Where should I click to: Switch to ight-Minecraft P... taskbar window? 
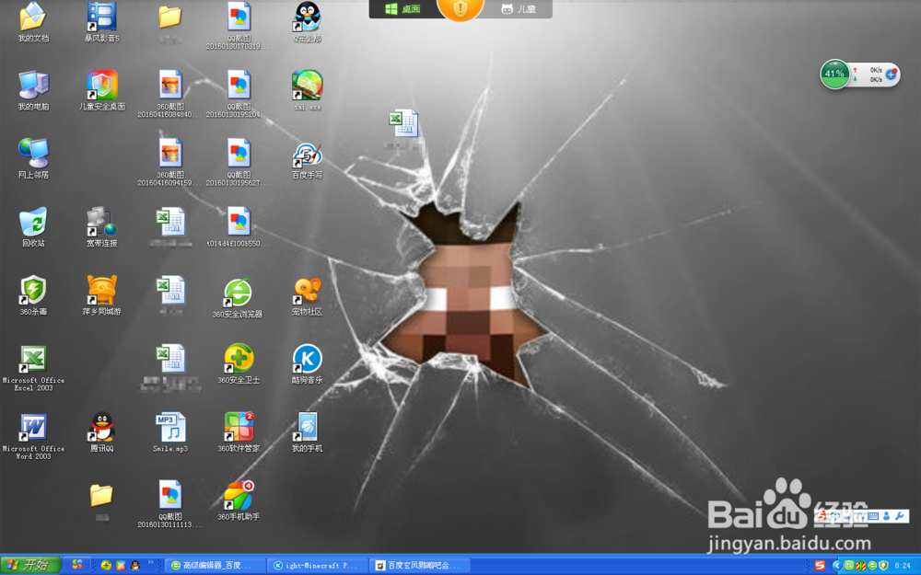(x=319, y=566)
